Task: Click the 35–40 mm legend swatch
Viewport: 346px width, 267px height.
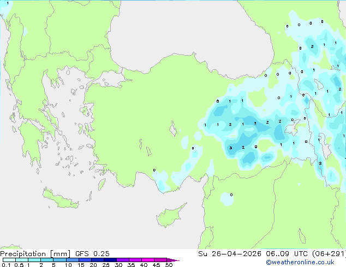Action: [x=135, y=260]
